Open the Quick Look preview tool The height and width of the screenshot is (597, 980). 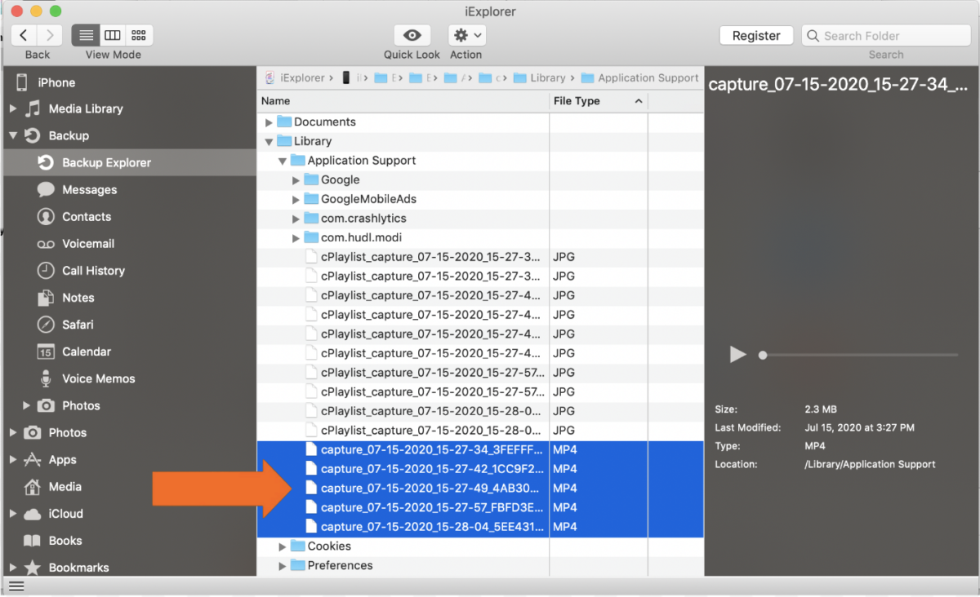(x=412, y=35)
